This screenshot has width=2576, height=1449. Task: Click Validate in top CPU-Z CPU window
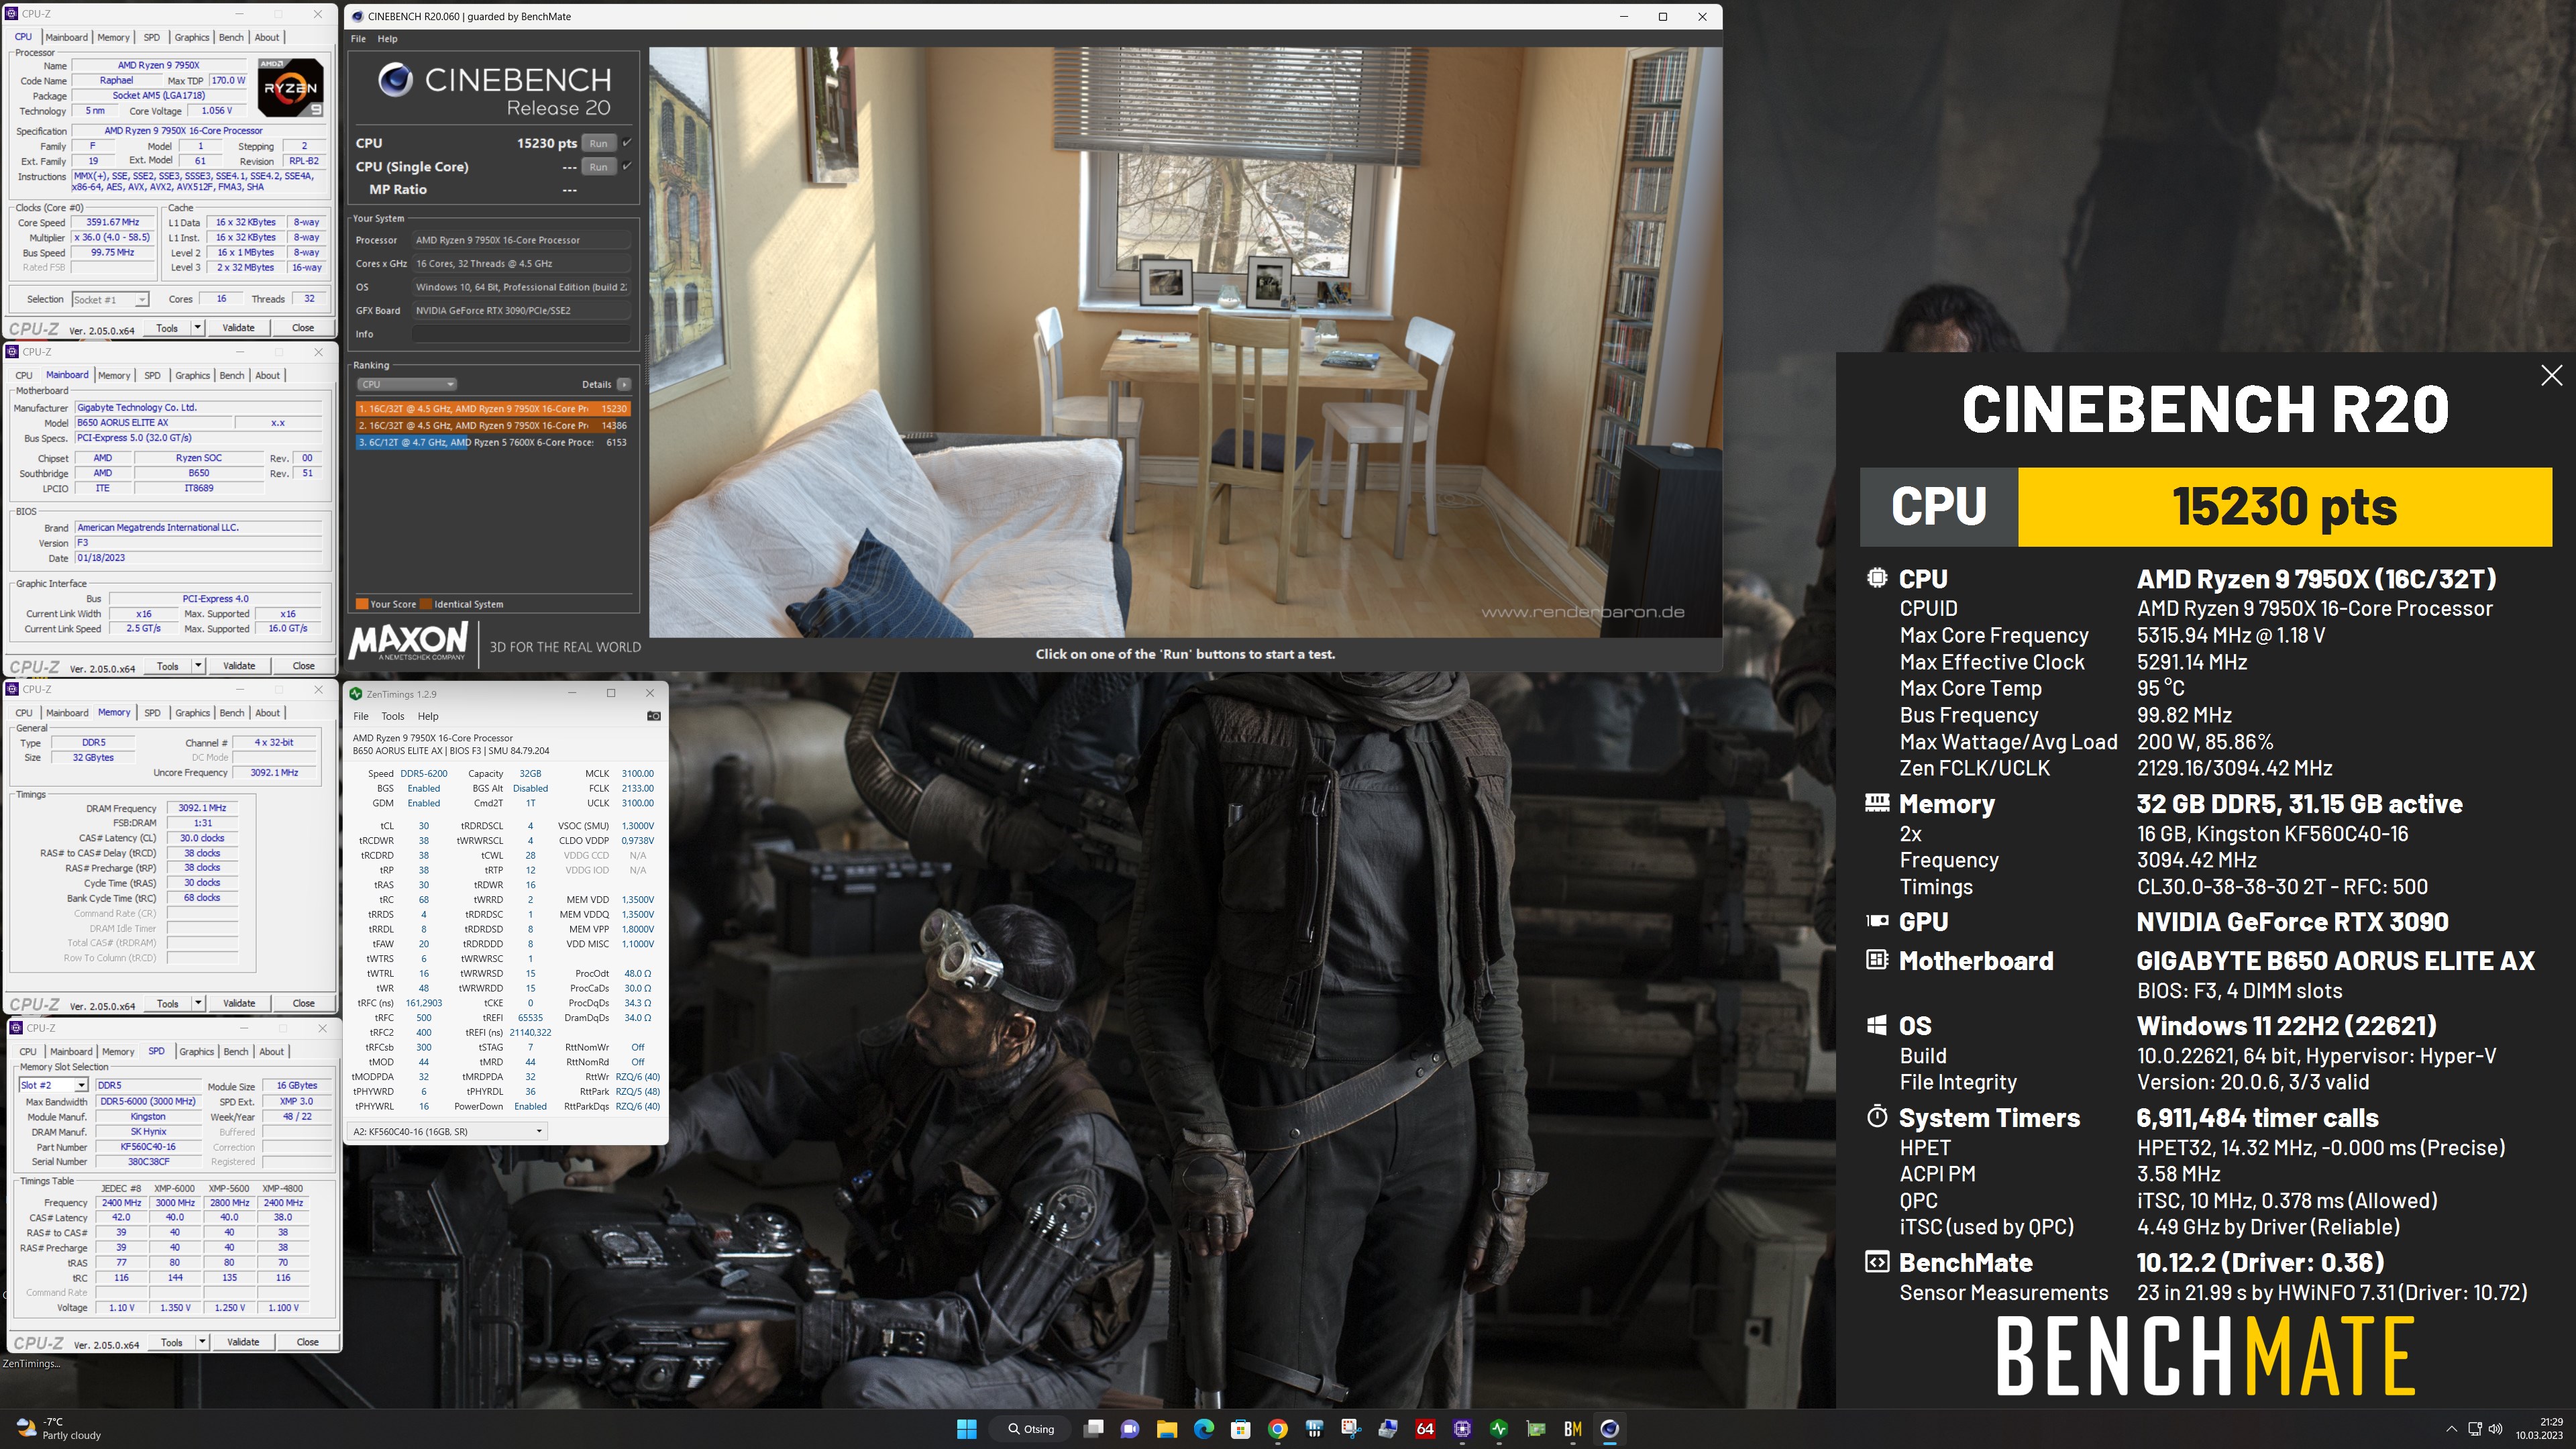pos(238,328)
